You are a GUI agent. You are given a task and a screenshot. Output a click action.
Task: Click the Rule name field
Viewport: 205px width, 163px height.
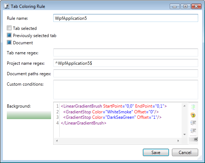click(126, 18)
